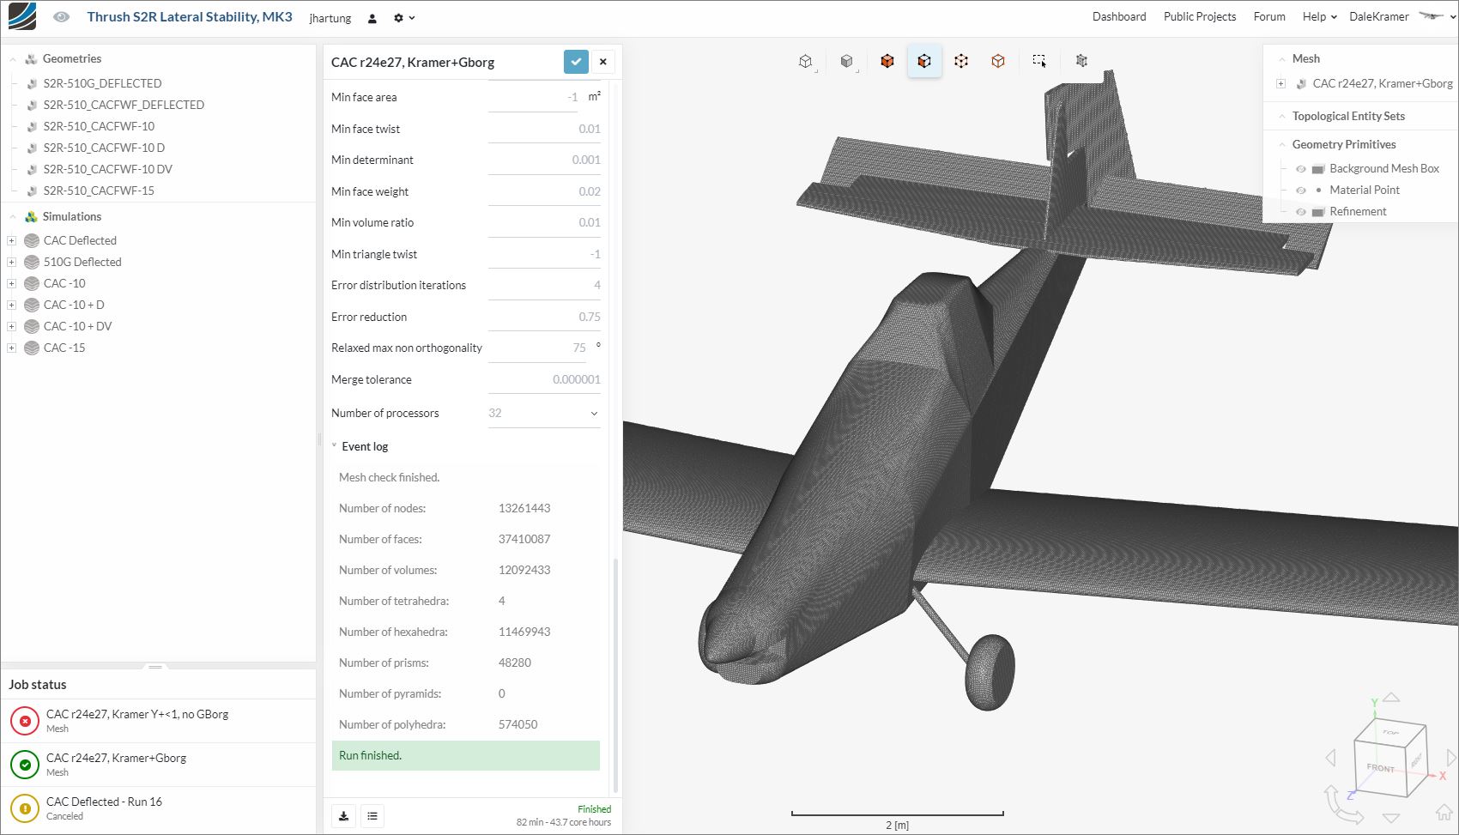Click the green finished icon of the Kramer+Gborg job
This screenshot has height=835, width=1459.
pyautogui.click(x=25, y=765)
